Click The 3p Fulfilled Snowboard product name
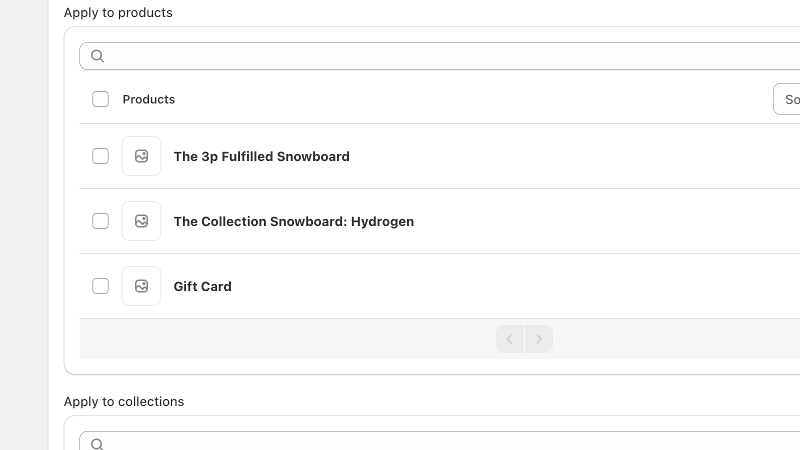The width and height of the screenshot is (800, 450). (261, 156)
